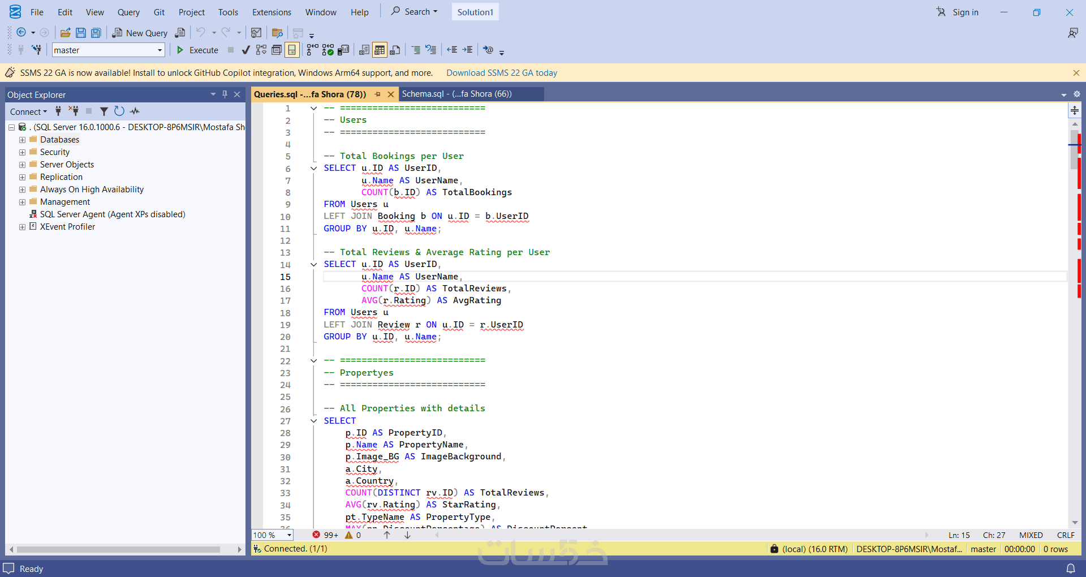Click the Object Explorer filter icon
The height and width of the screenshot is (577, 1086).
pyautogui.click(x=104, y=111)
